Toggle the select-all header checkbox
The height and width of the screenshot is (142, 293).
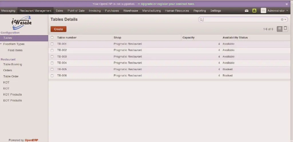[x=52, y=38]
